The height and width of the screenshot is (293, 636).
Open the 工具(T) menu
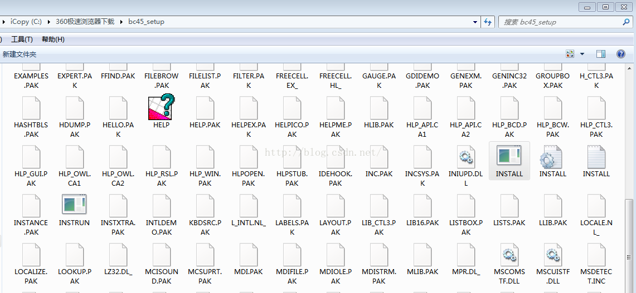pos(22,39)
